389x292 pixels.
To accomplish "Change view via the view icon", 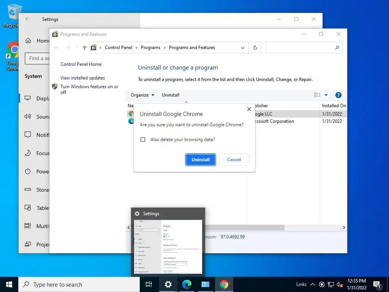I will [317, 95].
